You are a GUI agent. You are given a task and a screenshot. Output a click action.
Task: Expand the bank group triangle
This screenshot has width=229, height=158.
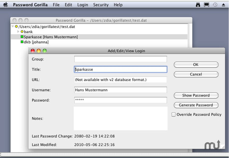(18, 32)
